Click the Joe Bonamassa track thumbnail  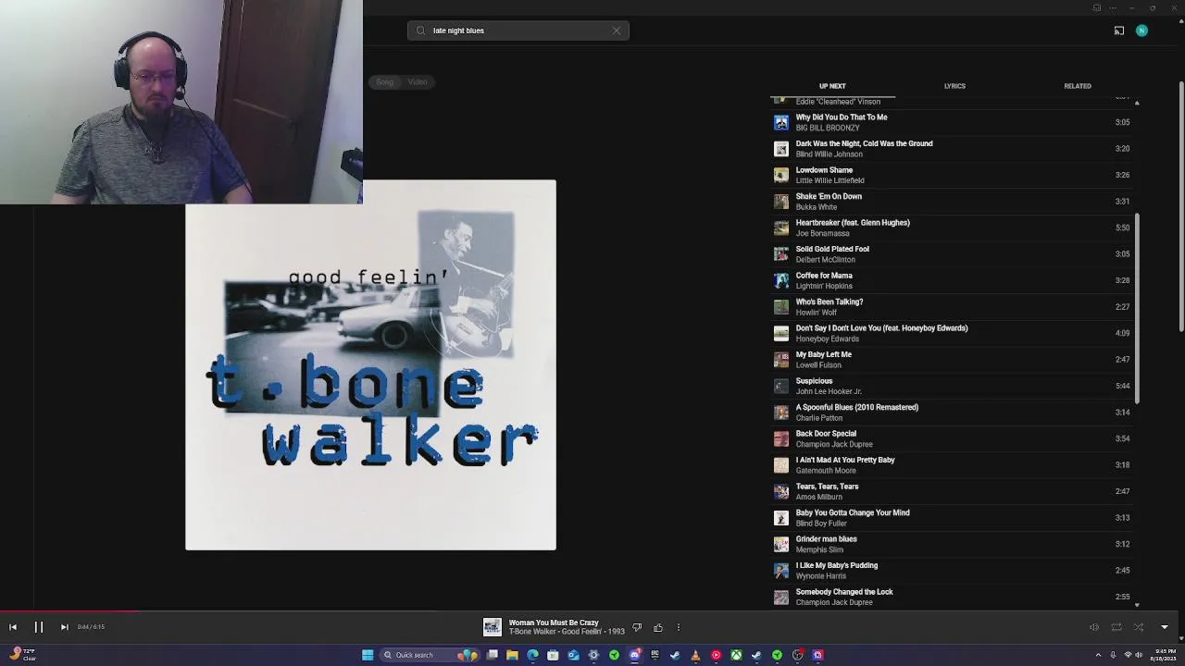[x=781, y=228]
